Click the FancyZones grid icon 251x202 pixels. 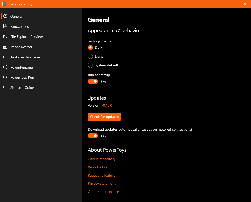coord(5,26)
